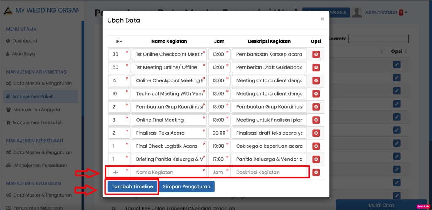Click the Jam field showing 09:00

pyautogui.click(x=219, y=133)
